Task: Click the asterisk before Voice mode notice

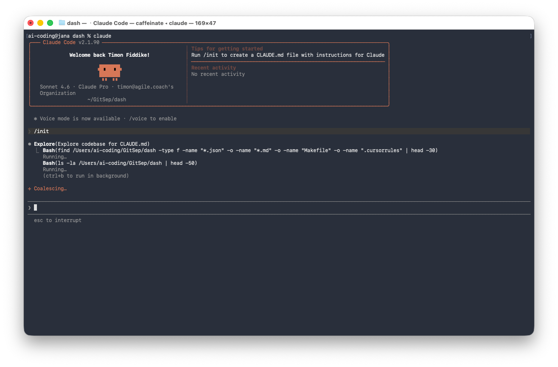Action: 36,119
